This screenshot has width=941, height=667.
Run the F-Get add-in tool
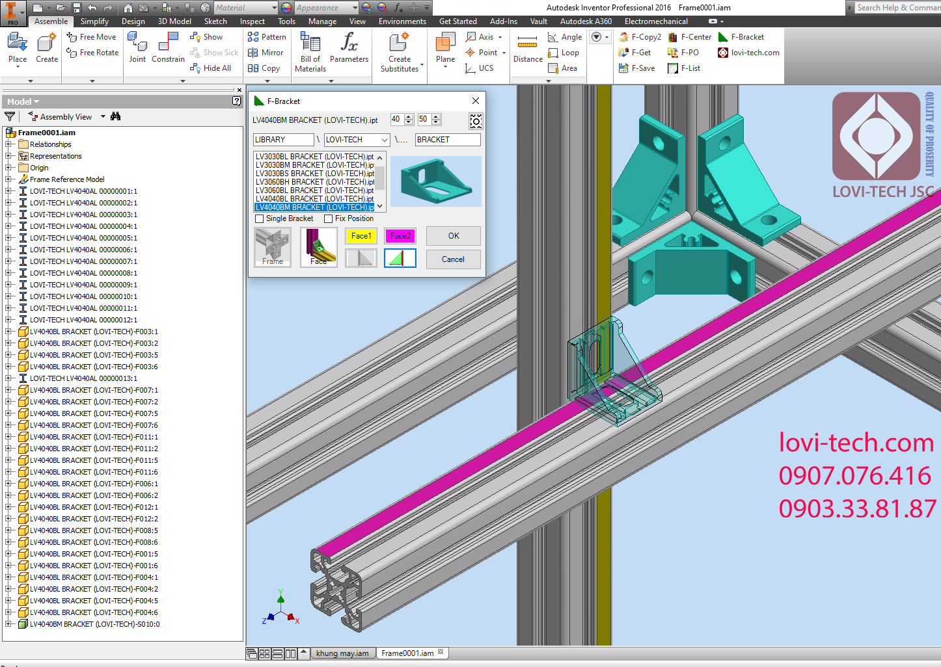(634, 53)
